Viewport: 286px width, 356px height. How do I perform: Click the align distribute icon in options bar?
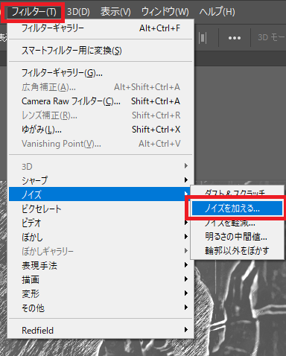[x=203, y=38]
